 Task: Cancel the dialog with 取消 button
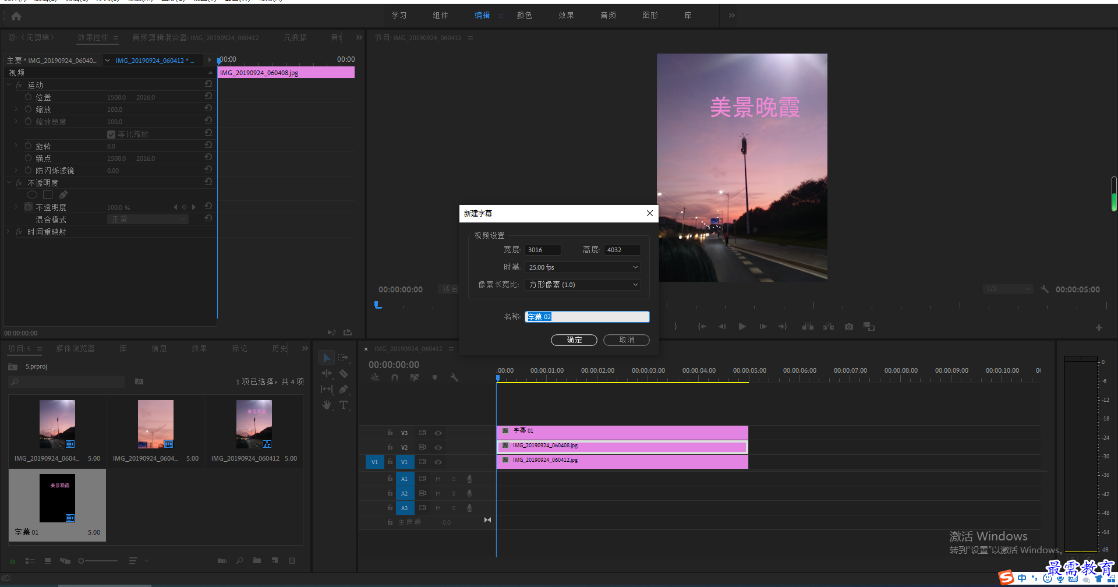pos(627,340)
